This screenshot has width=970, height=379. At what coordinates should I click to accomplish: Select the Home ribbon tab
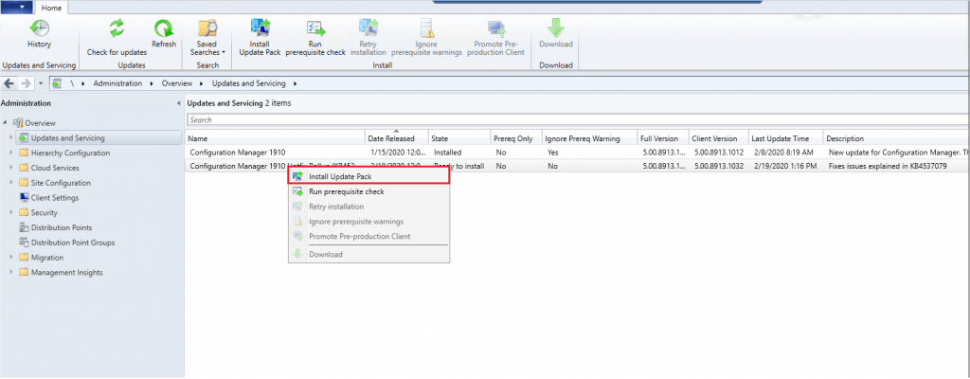tap(51, 8)
